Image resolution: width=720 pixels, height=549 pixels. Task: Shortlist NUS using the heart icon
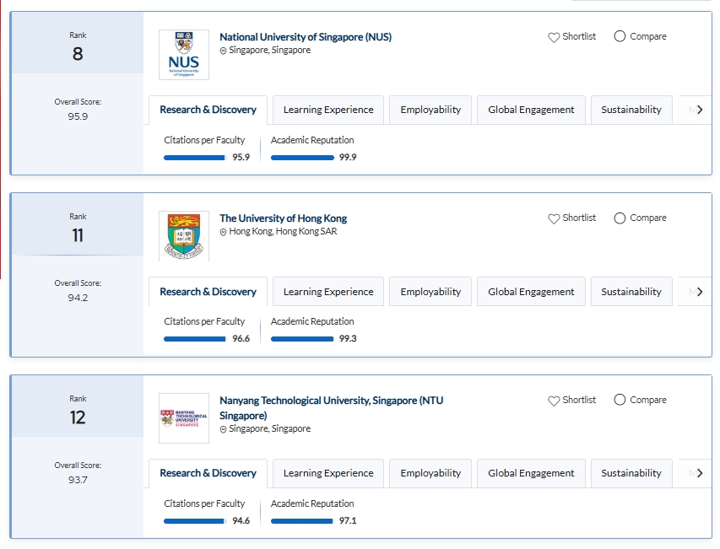(554, 37)
